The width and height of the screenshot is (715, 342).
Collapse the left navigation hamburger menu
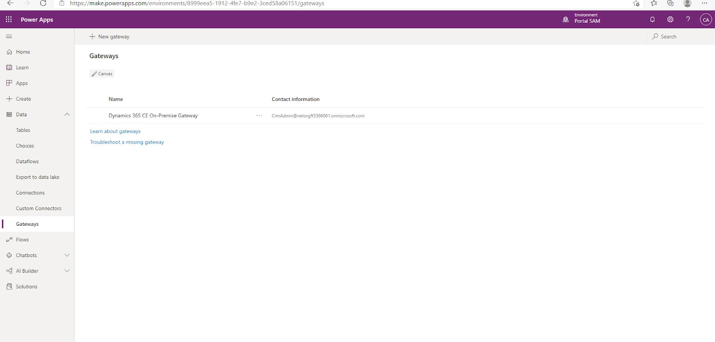point(9,37)
